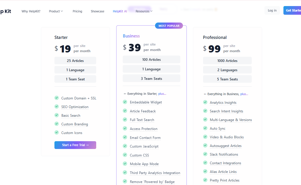Image resolution: width=301 pixels, height=185 pixels.
Task: Click 'plus...' link after Everything in Starter
Action: click(x=162, y=94)
